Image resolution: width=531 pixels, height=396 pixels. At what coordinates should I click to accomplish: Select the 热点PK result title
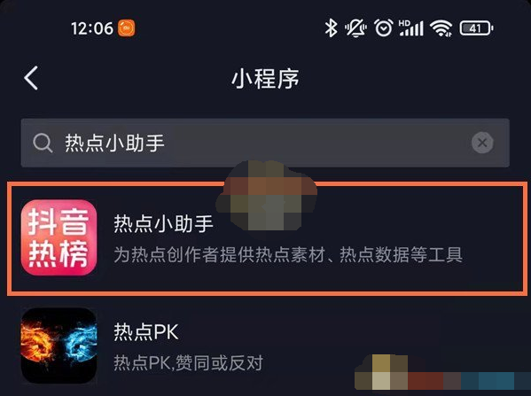(x=146, y=331)
